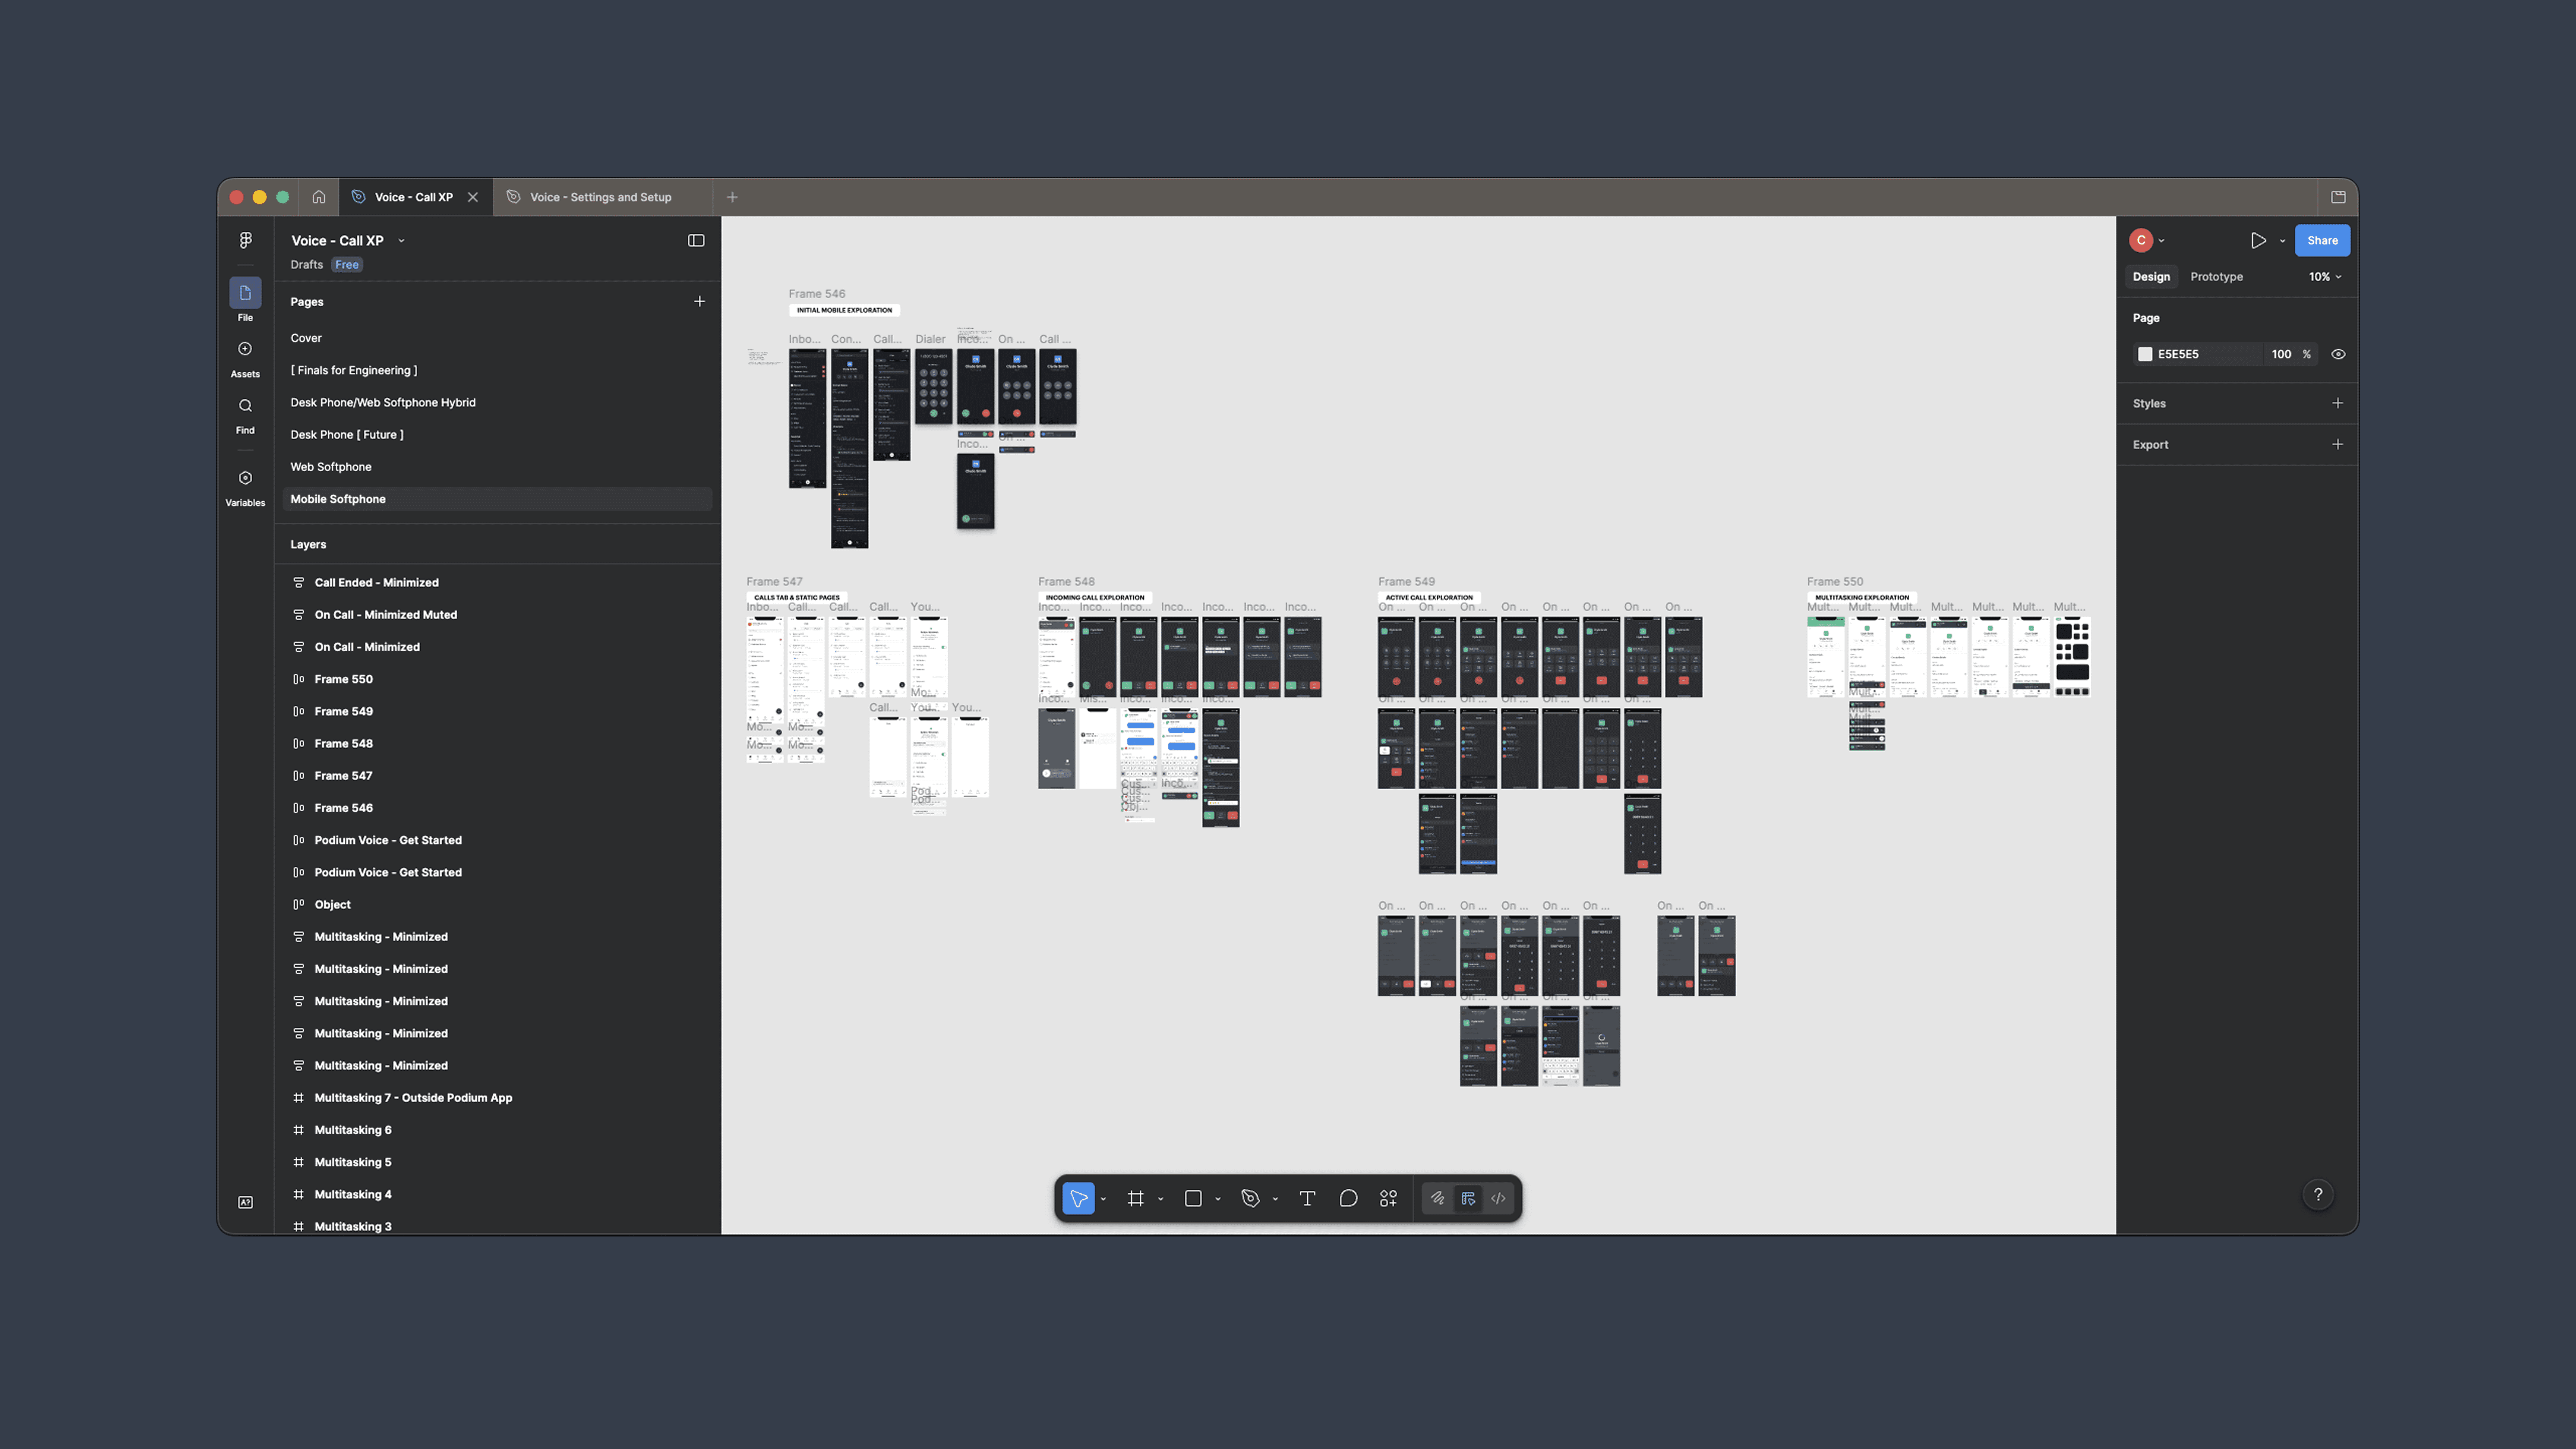The width and height of the screenshot is (2576, 1449).
Task: Switch to the Prototype tab
Action: (2216, 276)
